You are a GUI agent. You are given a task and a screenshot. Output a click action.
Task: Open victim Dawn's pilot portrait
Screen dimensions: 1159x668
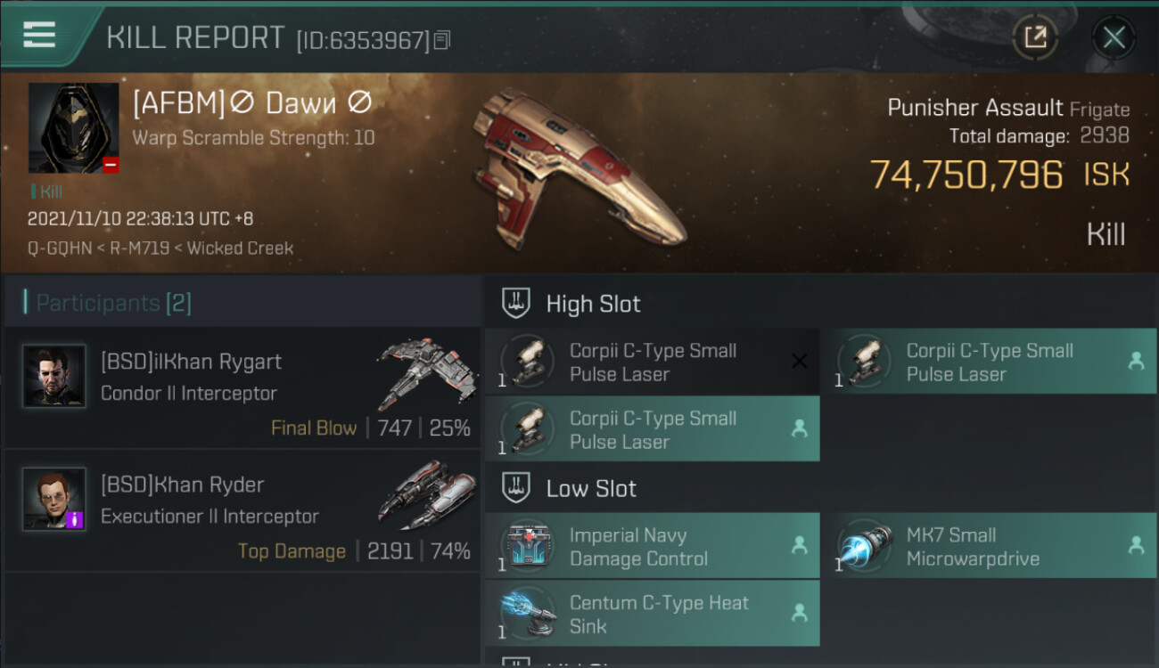coord(74,128)
